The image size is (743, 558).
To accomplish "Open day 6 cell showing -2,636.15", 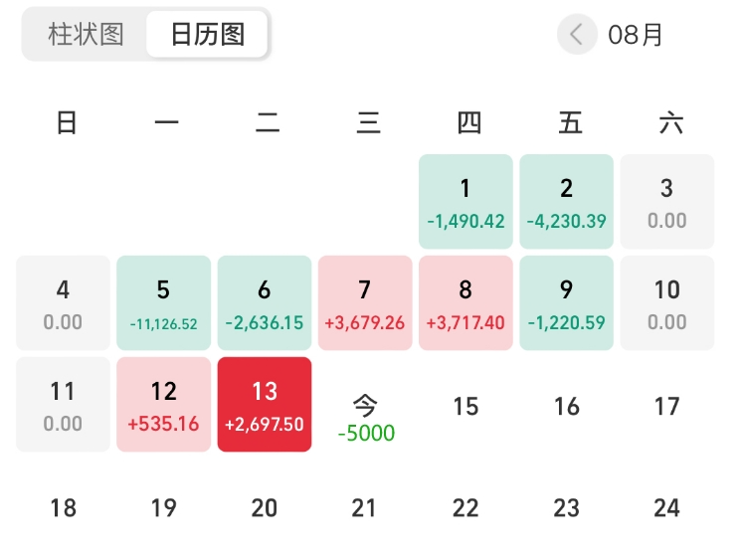I will 265,302.
